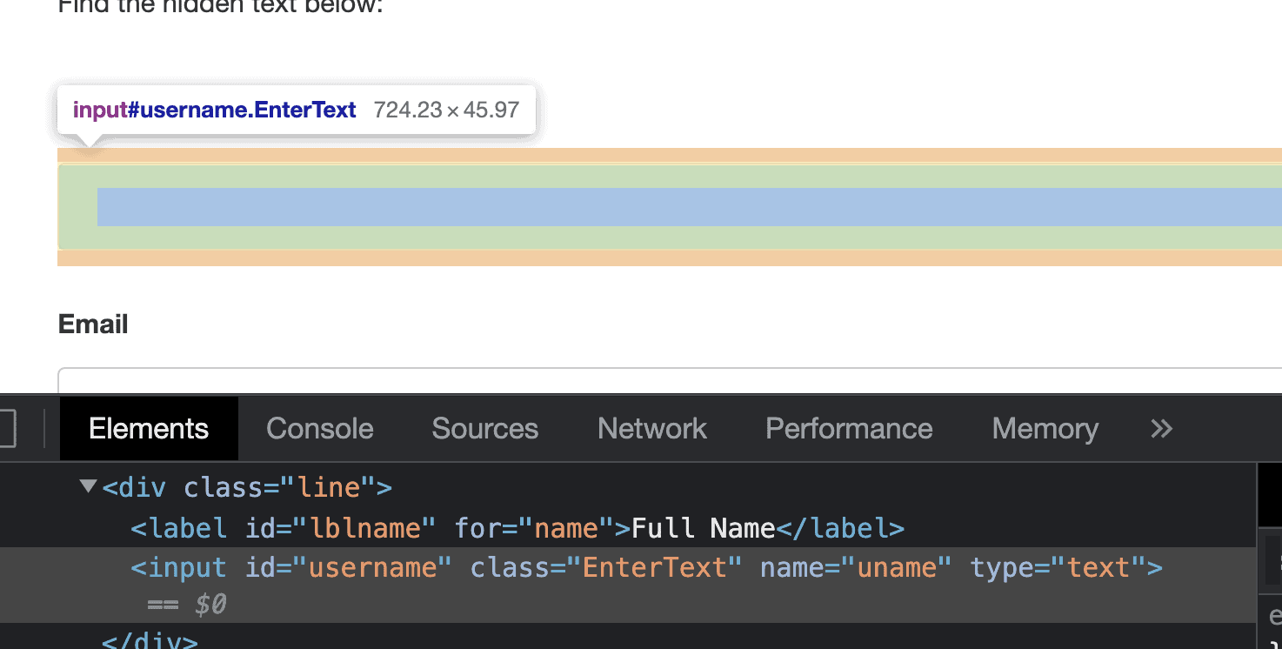This screenshot has height=649, width=1282.
Task: Open the more panels chevron menu
Action: click(x=1160, y=428)
